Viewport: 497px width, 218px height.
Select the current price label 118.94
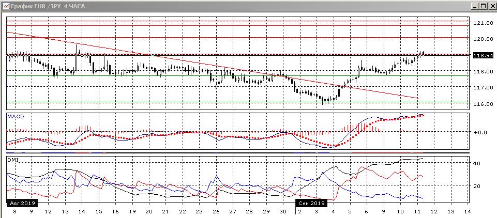(x=482, y=55)
